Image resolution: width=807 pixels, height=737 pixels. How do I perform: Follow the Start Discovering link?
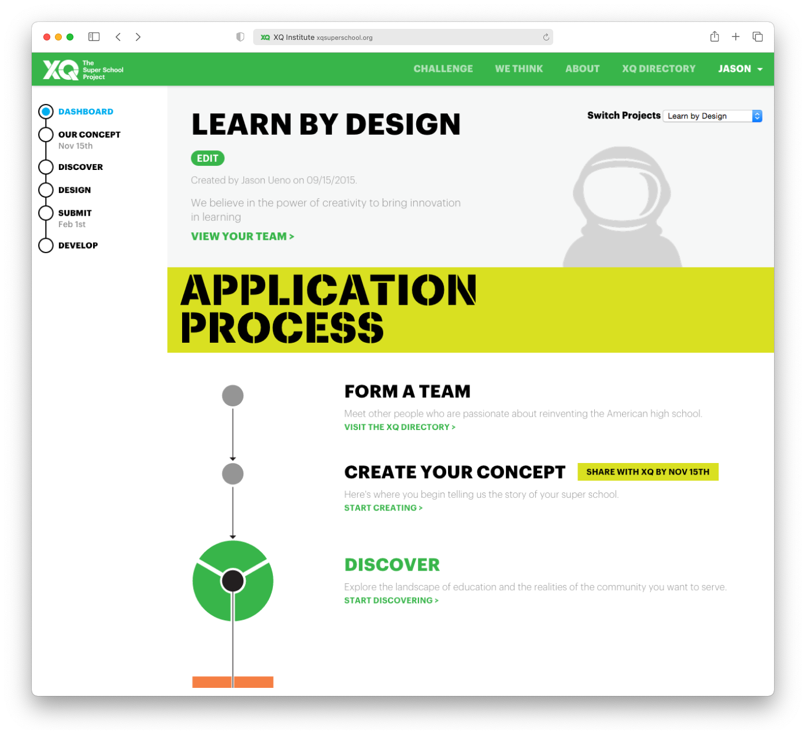pos(391,601)
